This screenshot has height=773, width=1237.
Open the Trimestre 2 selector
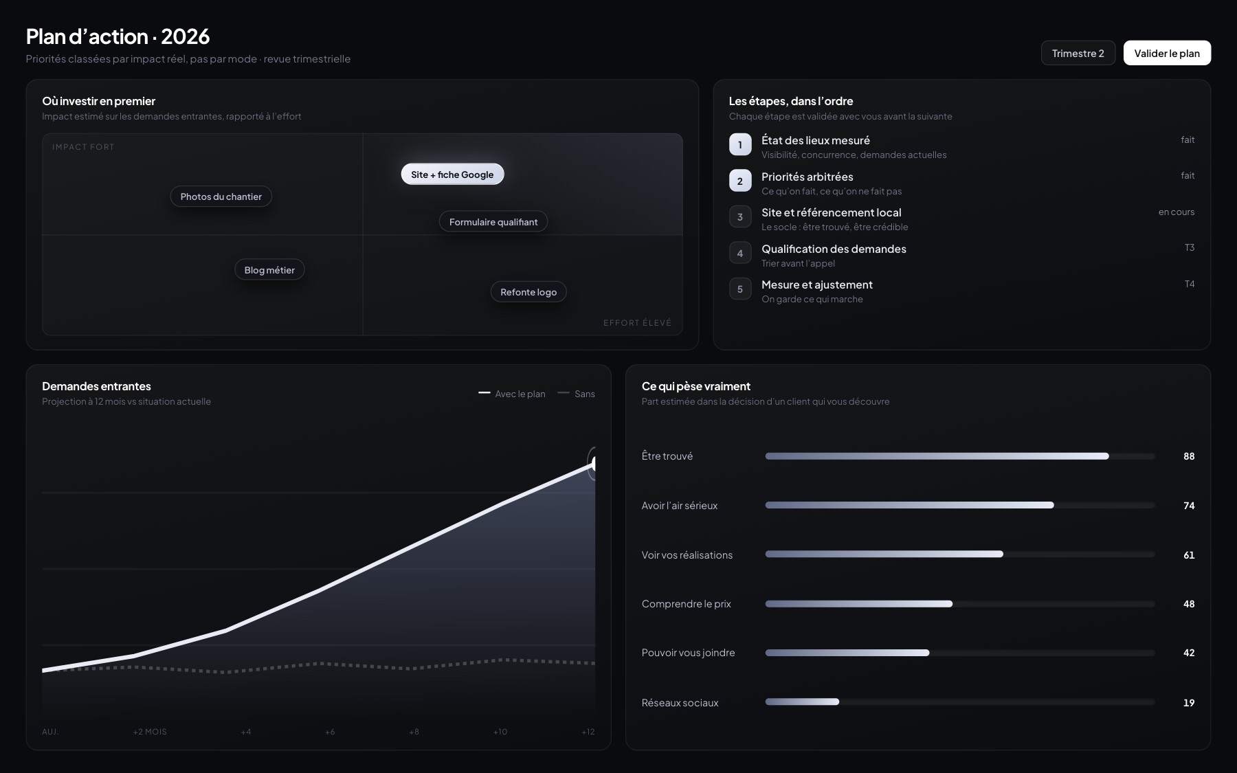1078,53
